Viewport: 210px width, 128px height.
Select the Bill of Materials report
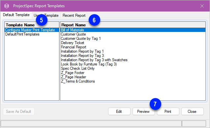(x=133, y=30)
